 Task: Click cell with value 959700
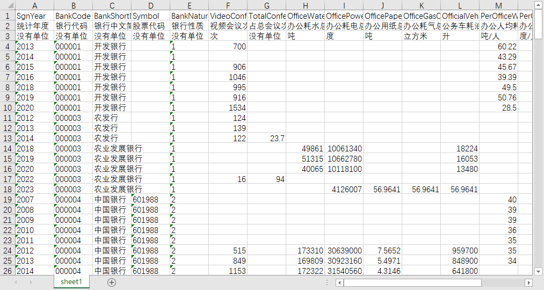point(460,250)
